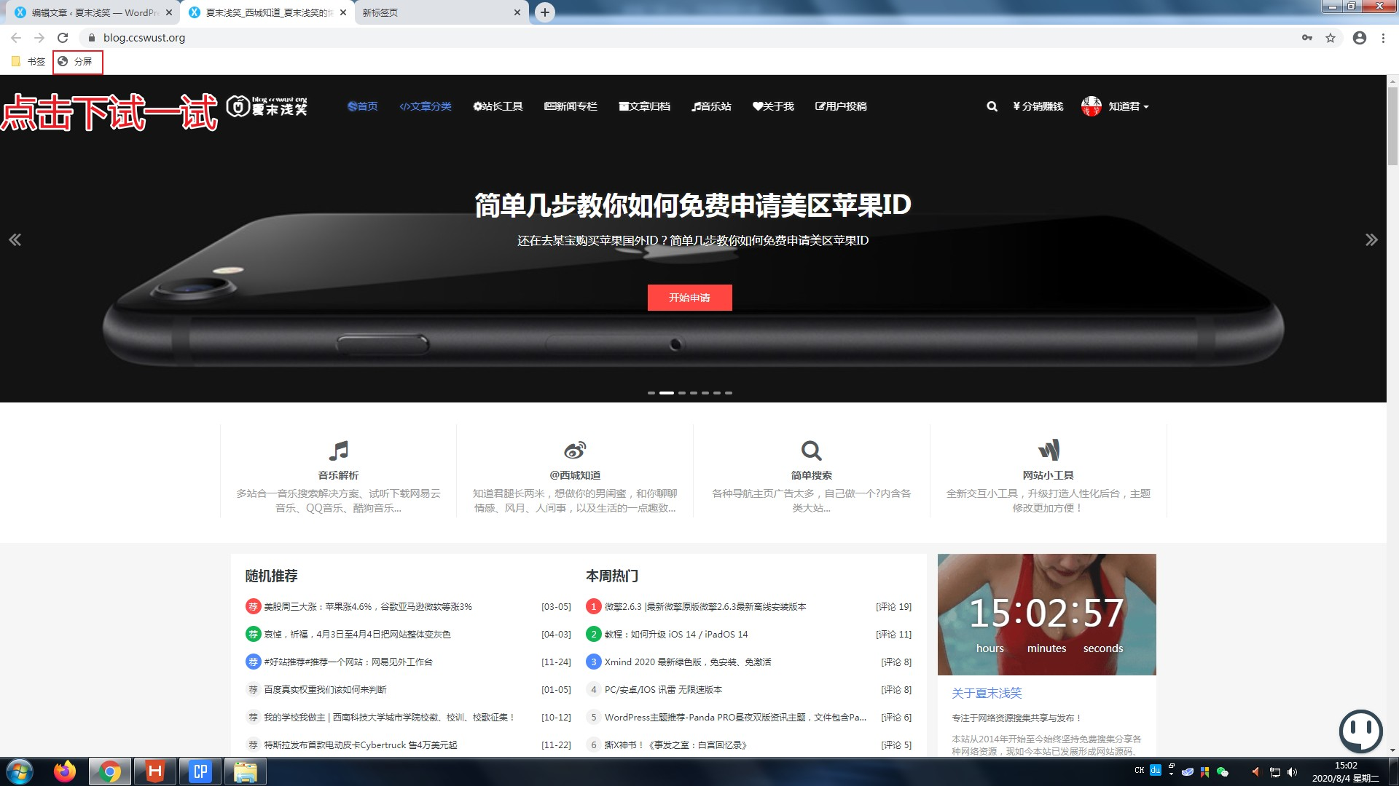Image resolution: width=1399 pixels, height=786 pixels.
Task: Open the 网站小工具 icon
Action: tap(1048, 450)
